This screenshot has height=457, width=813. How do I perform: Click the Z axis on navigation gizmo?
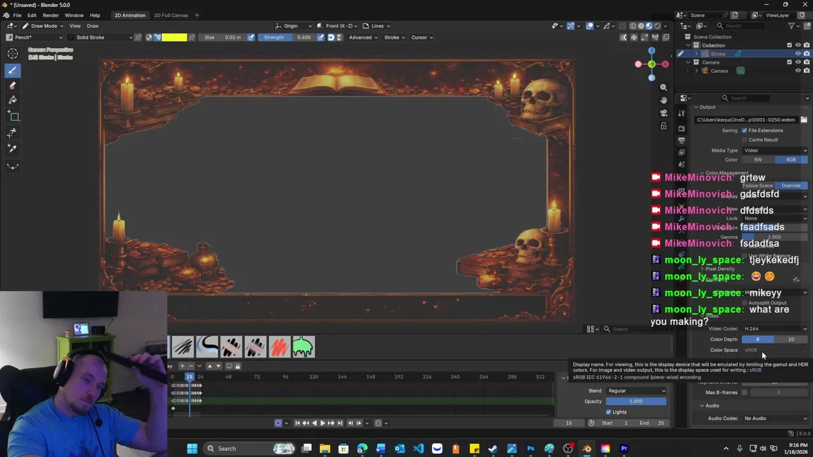click(x=652, y=50)
